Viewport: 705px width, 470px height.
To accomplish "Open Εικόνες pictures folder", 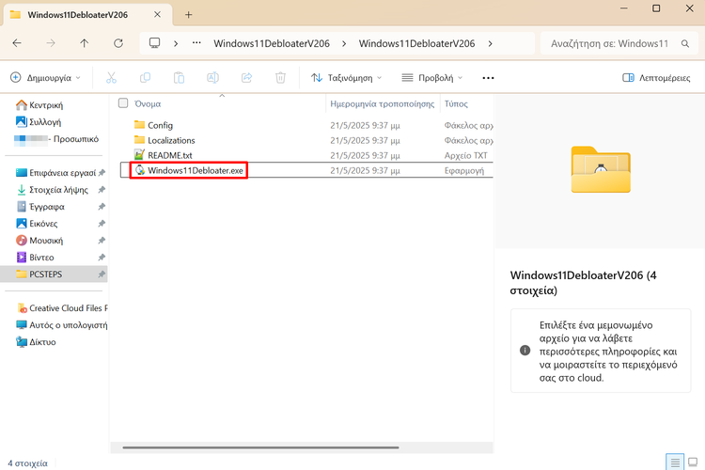I will (37, 224).
